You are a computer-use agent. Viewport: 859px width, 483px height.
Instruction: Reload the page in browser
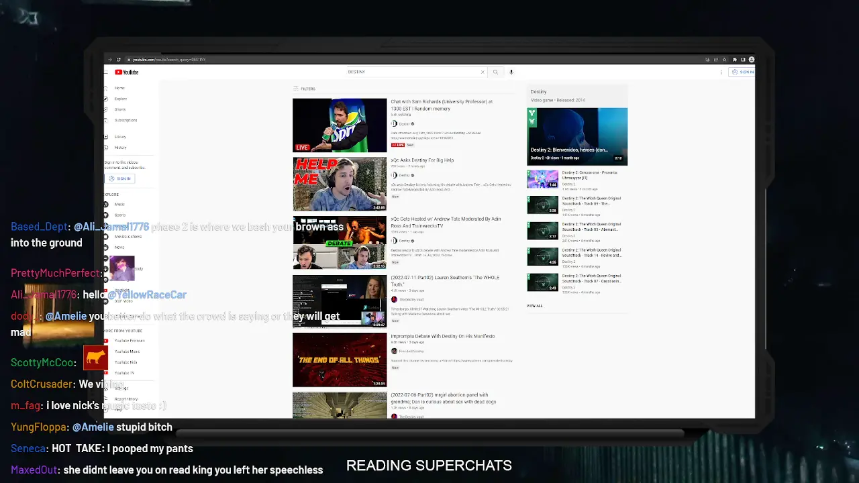point(119,60)
